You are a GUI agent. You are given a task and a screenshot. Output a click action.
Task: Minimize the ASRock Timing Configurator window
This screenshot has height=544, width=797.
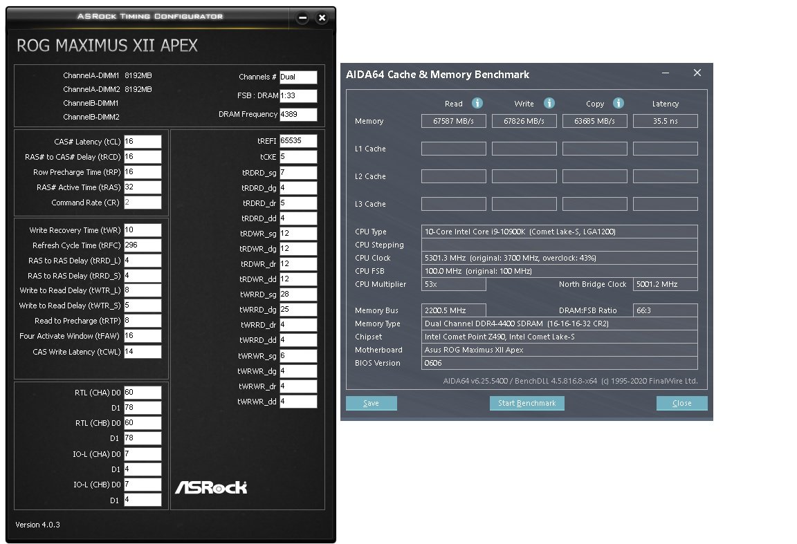click(x=302, y=18)
